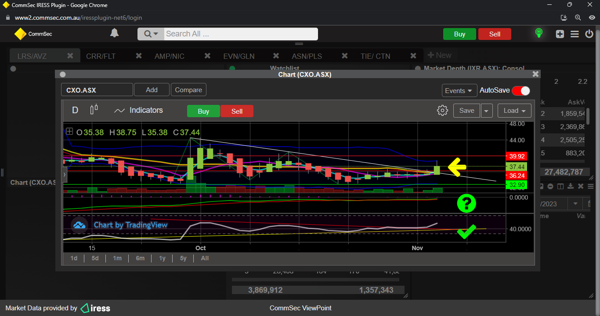Focus the Search All input field

click(x=241, y=34)
